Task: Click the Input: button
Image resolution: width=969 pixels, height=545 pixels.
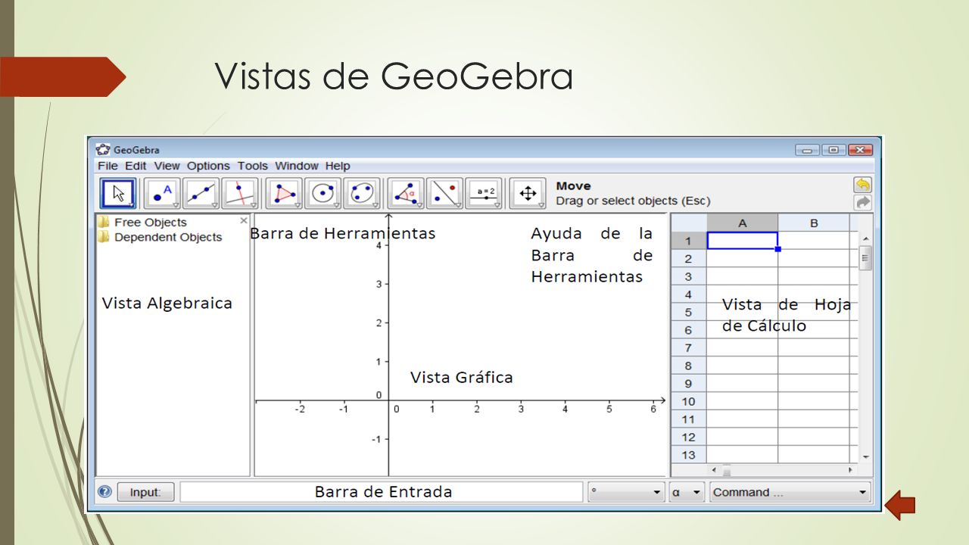Action: tap(145, 492)
